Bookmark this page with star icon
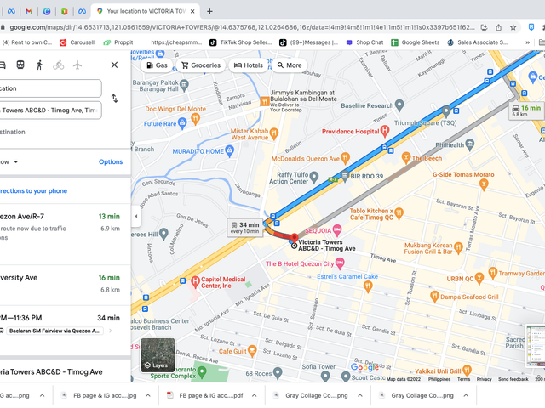The height and width of the screenshot is (408, 545). click(x=513, y=27)
